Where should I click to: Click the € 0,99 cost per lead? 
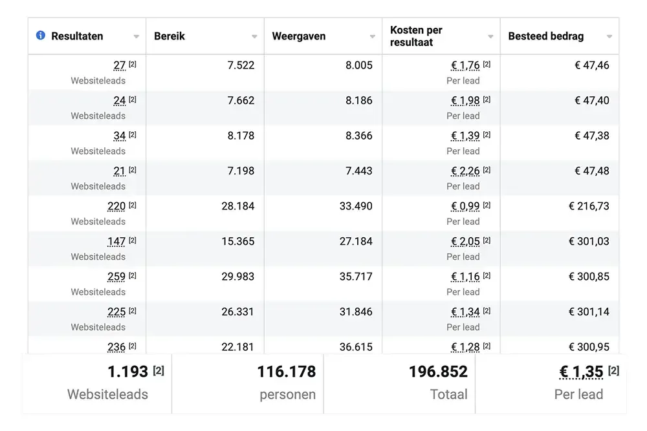(x=465, y=206)
